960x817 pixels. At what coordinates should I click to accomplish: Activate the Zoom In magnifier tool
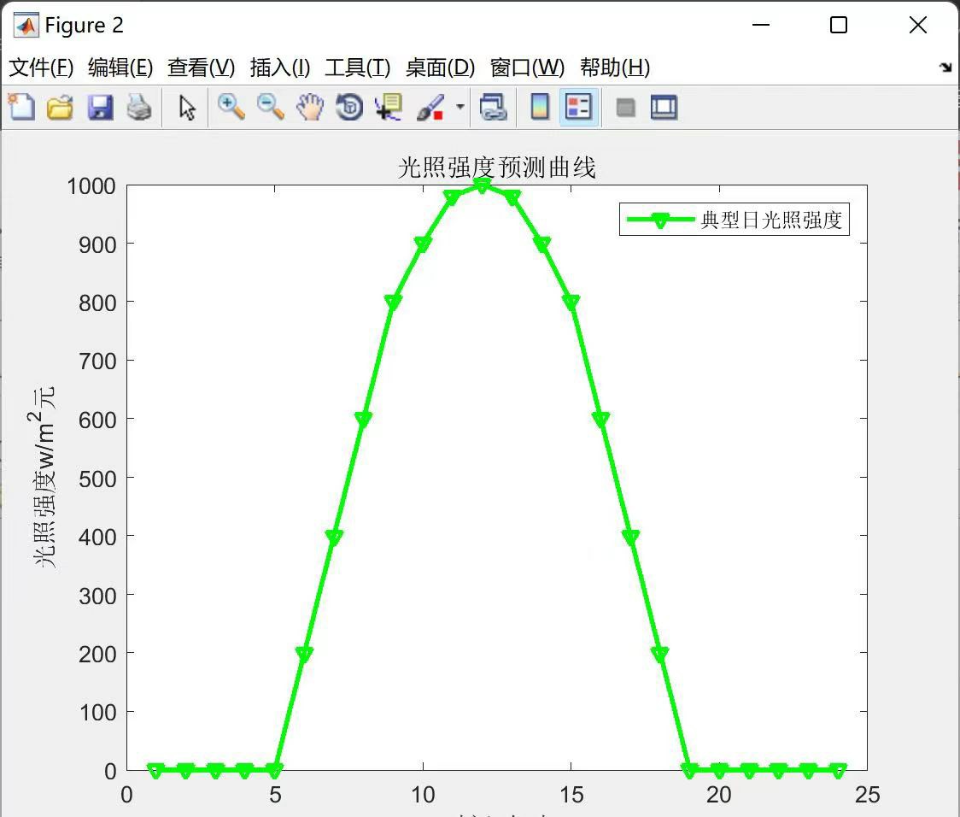(x=231, y=107)
